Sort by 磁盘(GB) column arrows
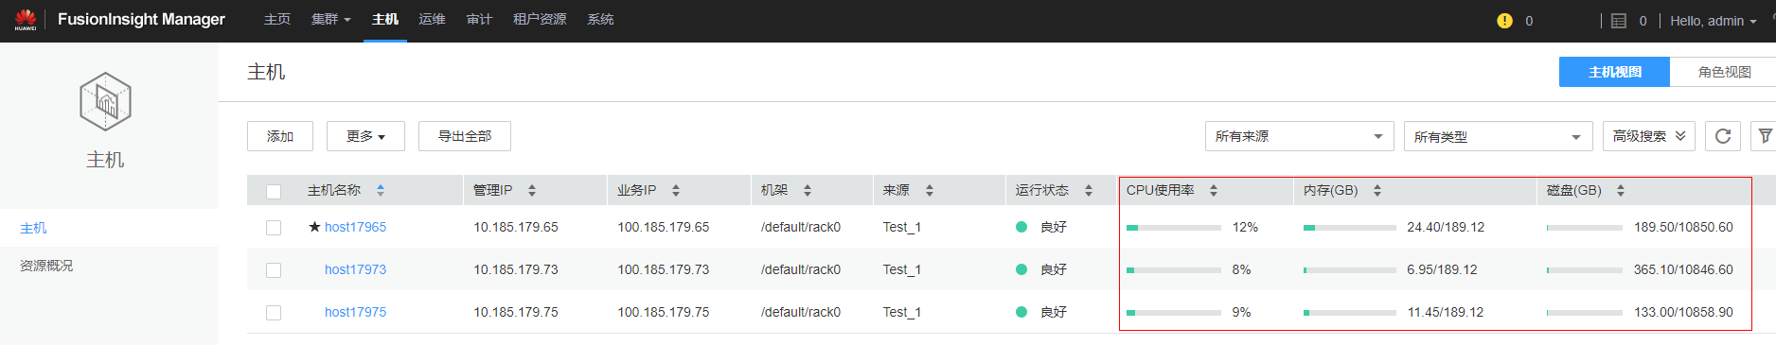 [x=1621, y=190]
